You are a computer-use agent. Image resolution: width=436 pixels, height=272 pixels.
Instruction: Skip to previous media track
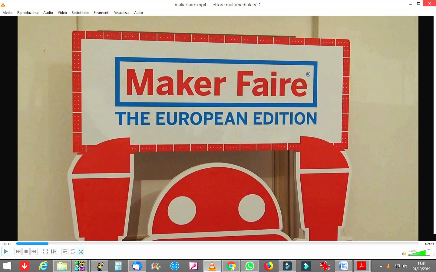pos(18,251)
